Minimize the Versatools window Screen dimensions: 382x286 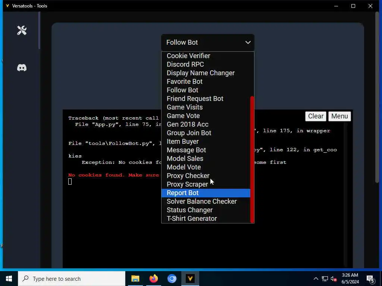pyautogui.click(x=336, y=6)
